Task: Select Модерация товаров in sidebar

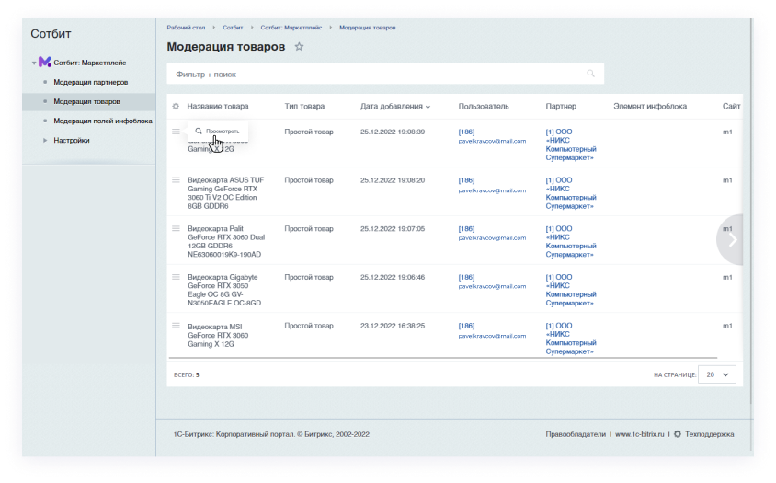Action: pyautogui.click(x=86, y=101)
